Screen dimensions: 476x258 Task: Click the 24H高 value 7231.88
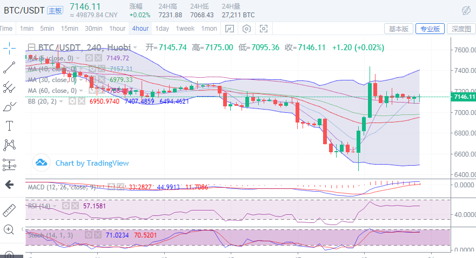[170, 15]
